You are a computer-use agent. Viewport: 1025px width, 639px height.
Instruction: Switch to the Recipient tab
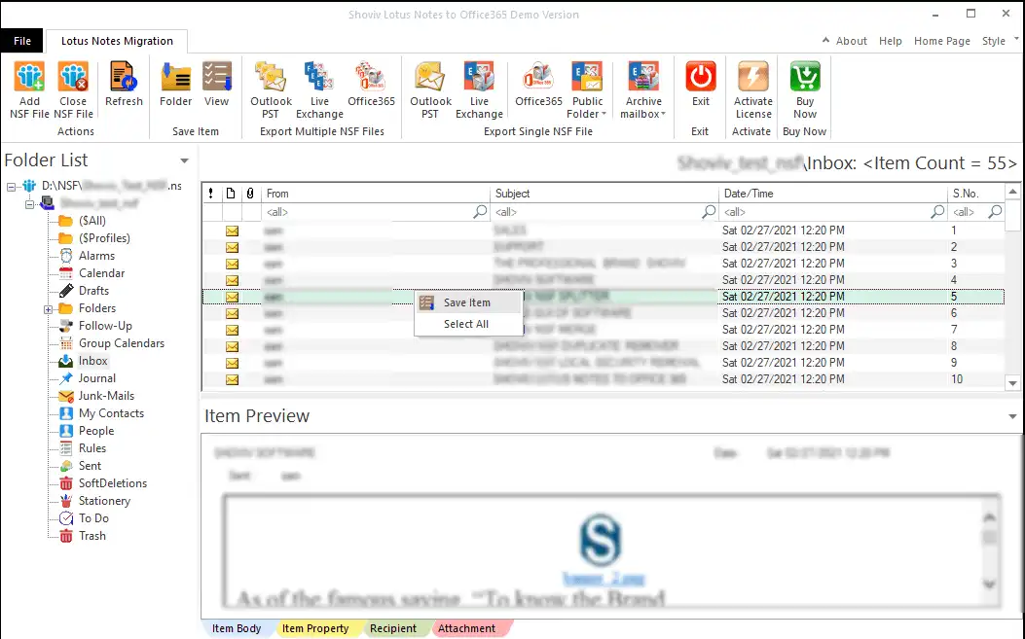pos(393,628)
